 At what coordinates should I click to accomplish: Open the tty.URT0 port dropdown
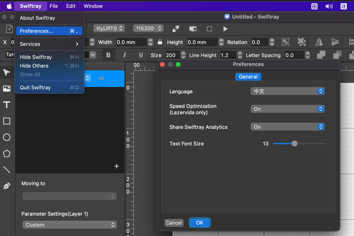click(x=109, y=28)
